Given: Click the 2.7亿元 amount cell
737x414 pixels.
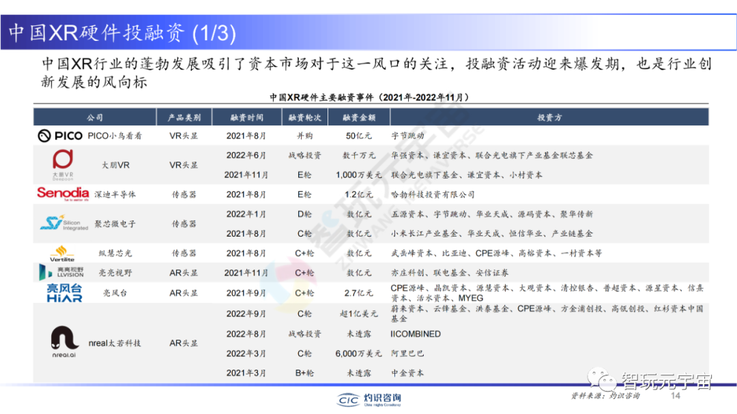Looking at the screenshot, I should coord(359,293).
